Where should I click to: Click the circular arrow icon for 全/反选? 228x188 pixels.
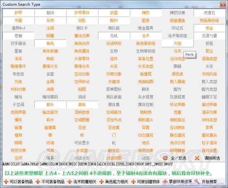165,158
